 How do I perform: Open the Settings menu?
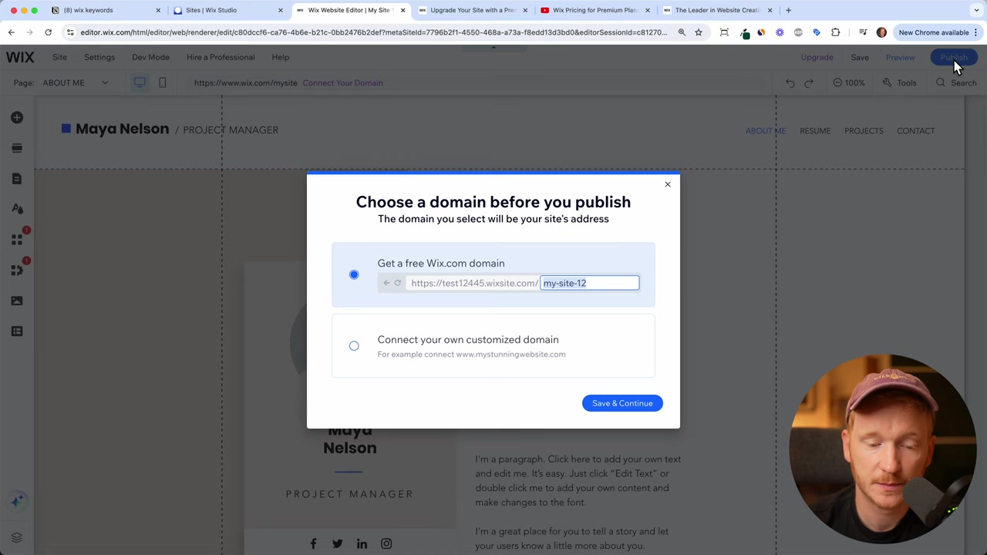point(99,57)
